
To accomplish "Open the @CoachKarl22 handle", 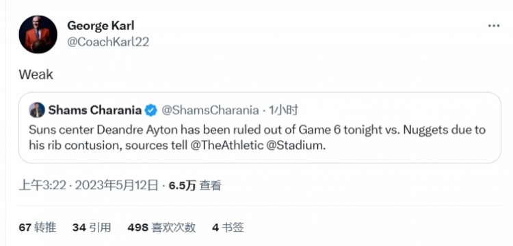I will coord(108,42).
